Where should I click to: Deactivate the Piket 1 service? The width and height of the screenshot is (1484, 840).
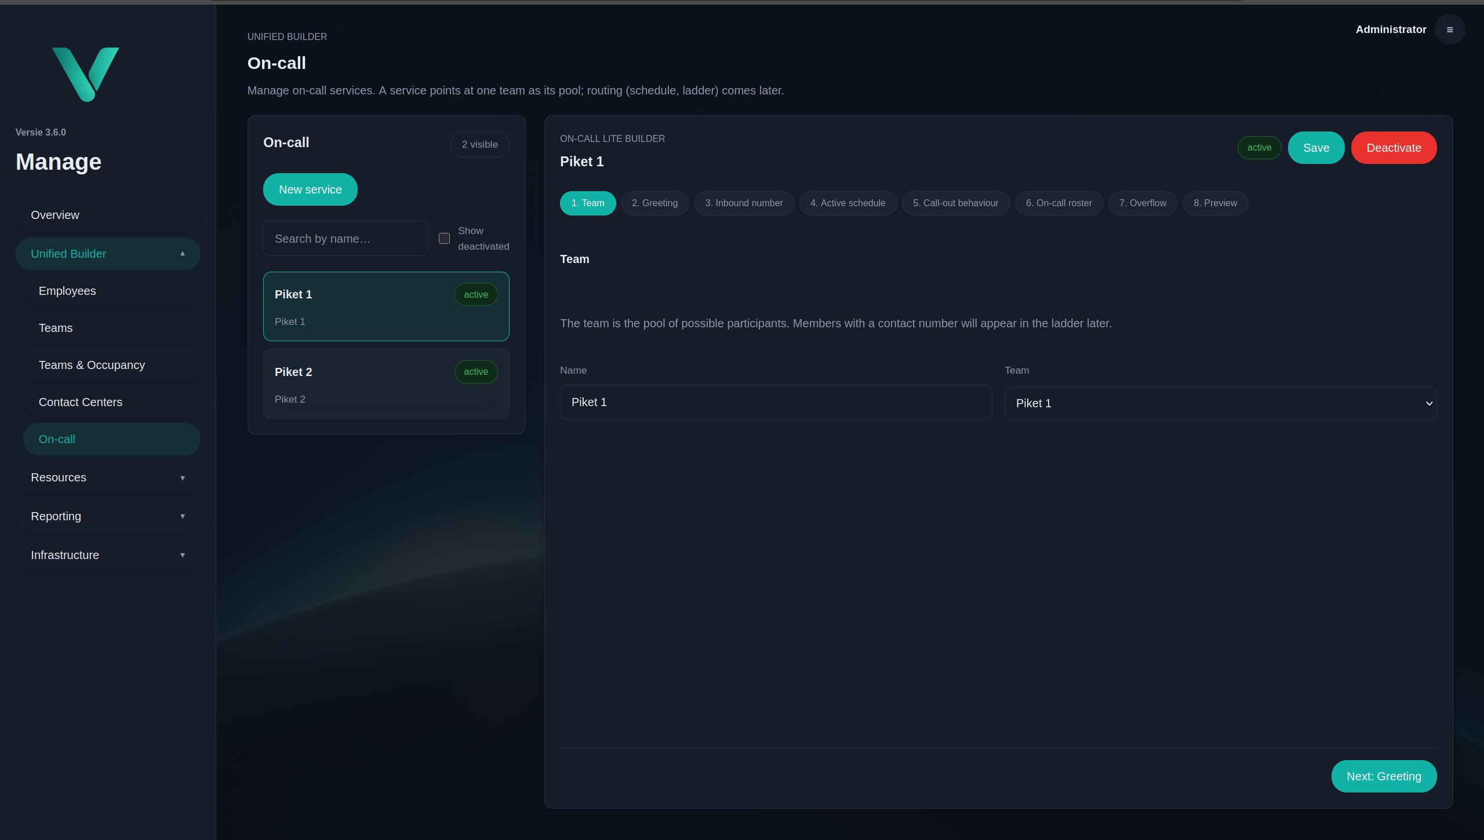click(x=1394, y=148)
